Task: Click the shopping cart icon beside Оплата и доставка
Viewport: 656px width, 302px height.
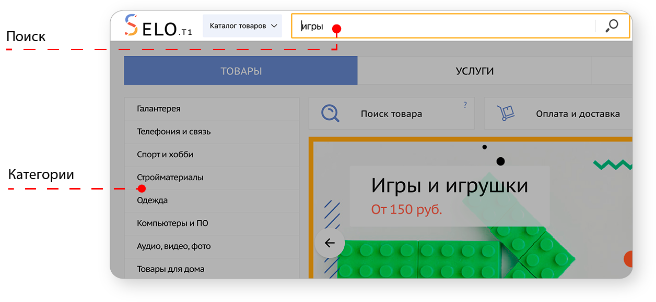Action: tap(507, 112)
